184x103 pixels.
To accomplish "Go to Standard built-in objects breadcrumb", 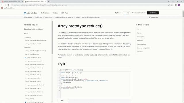I will point(64,17).
